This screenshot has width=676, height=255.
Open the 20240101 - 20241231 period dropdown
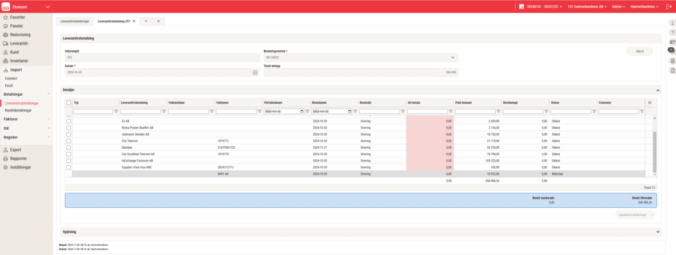click(x=544, y=7)
